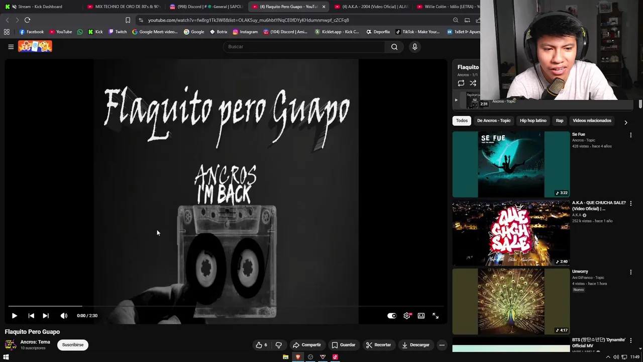Reload the page in browser
Image resolution: width=643 pixels, height=362 pixels.
click(27, 20)
